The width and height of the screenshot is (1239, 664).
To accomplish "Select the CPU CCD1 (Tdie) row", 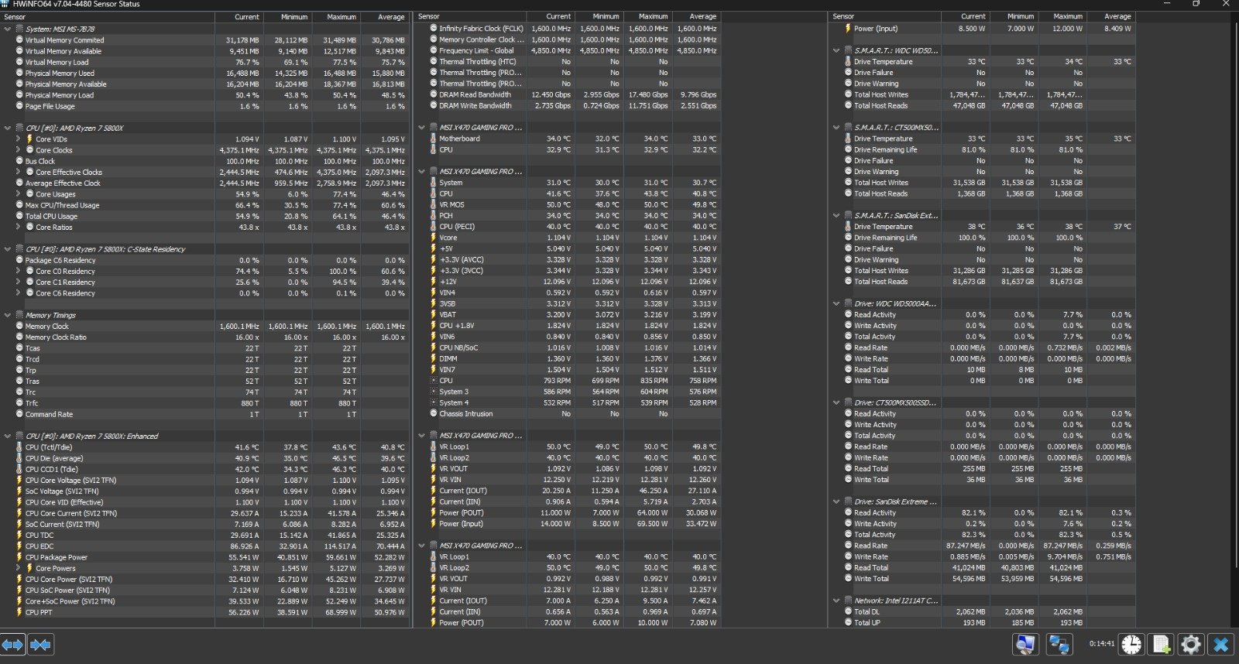I will 205,469.
